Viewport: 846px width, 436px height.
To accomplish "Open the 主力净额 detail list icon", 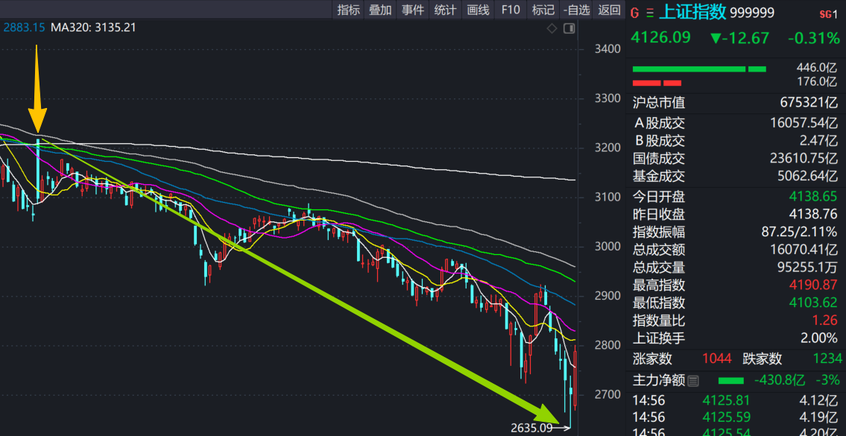I will point(692,381).
